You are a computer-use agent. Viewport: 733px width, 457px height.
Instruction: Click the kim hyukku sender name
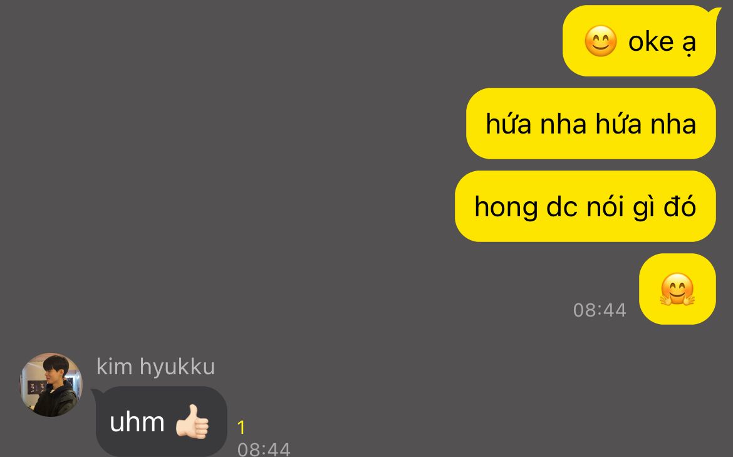point(155,366)
